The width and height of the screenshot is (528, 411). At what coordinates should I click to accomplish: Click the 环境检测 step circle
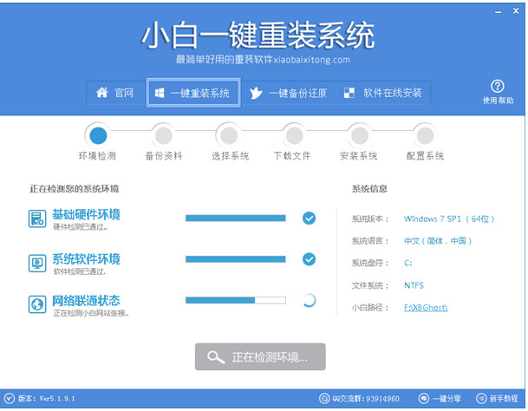98,135
